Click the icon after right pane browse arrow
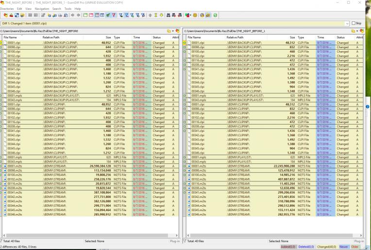 click(362, 31)
